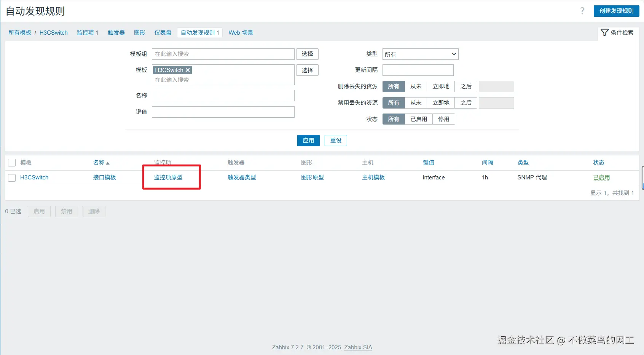Select 从未 for 删除丢失的资源
644x355 pixels.
coord(416,86)
